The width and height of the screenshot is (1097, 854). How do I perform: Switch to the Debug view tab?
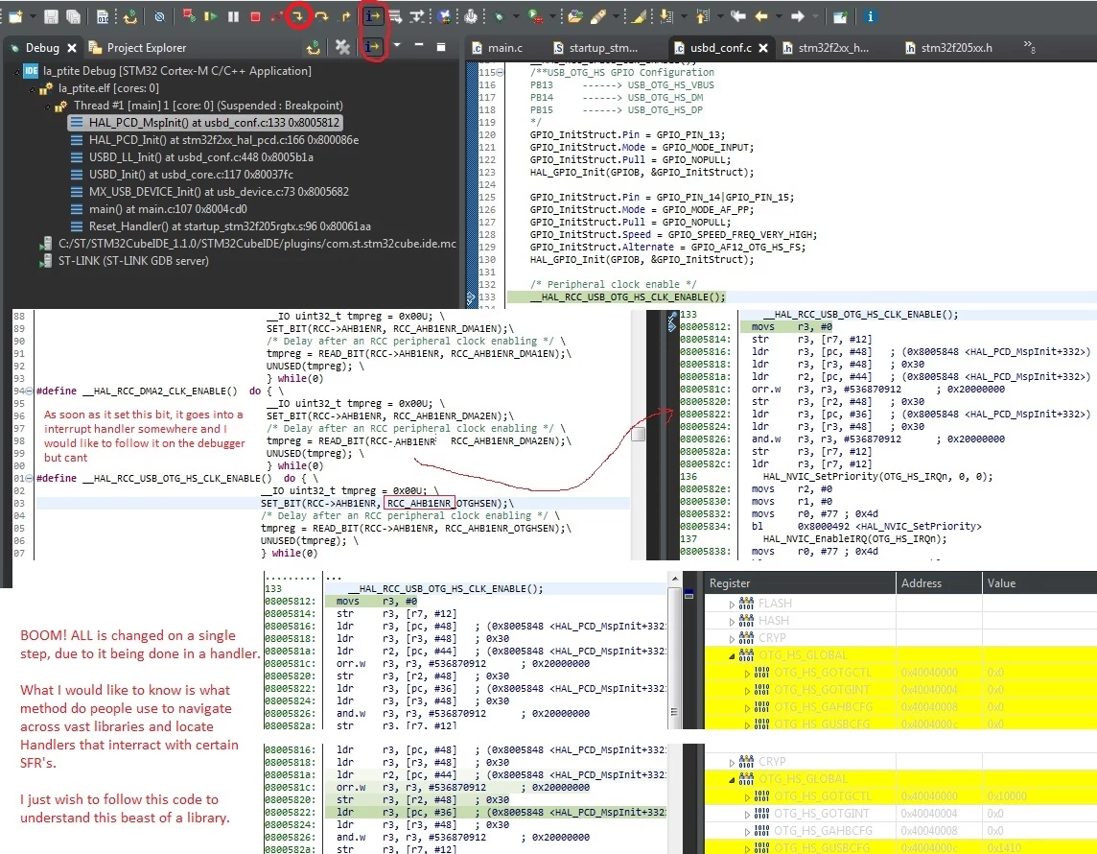[42, 48]
